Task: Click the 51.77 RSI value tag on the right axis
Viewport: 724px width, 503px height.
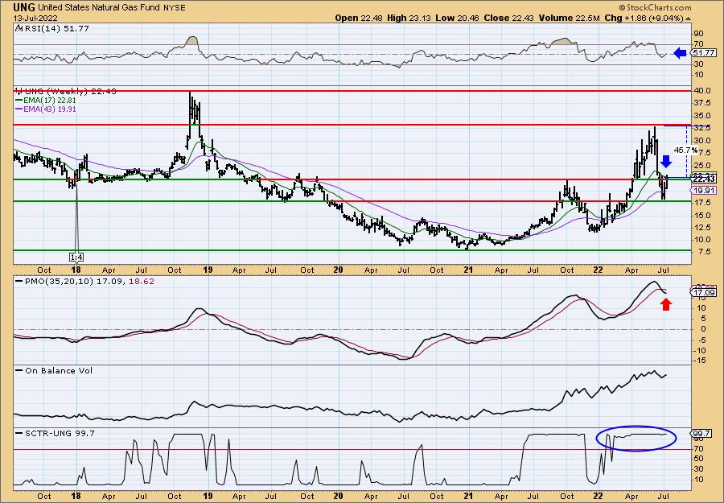Action: pos(704,53)
